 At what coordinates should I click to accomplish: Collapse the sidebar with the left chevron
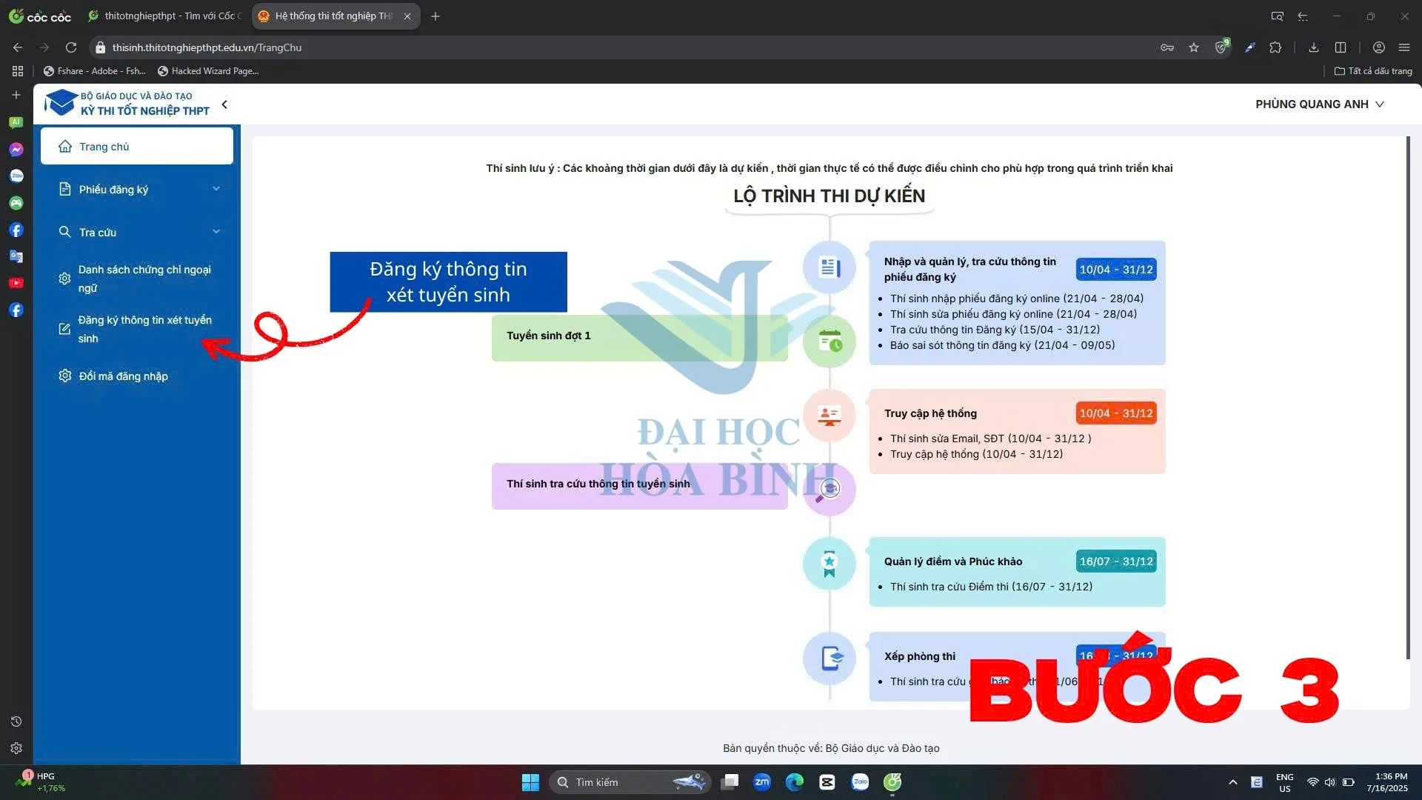(x=224, y=104)
